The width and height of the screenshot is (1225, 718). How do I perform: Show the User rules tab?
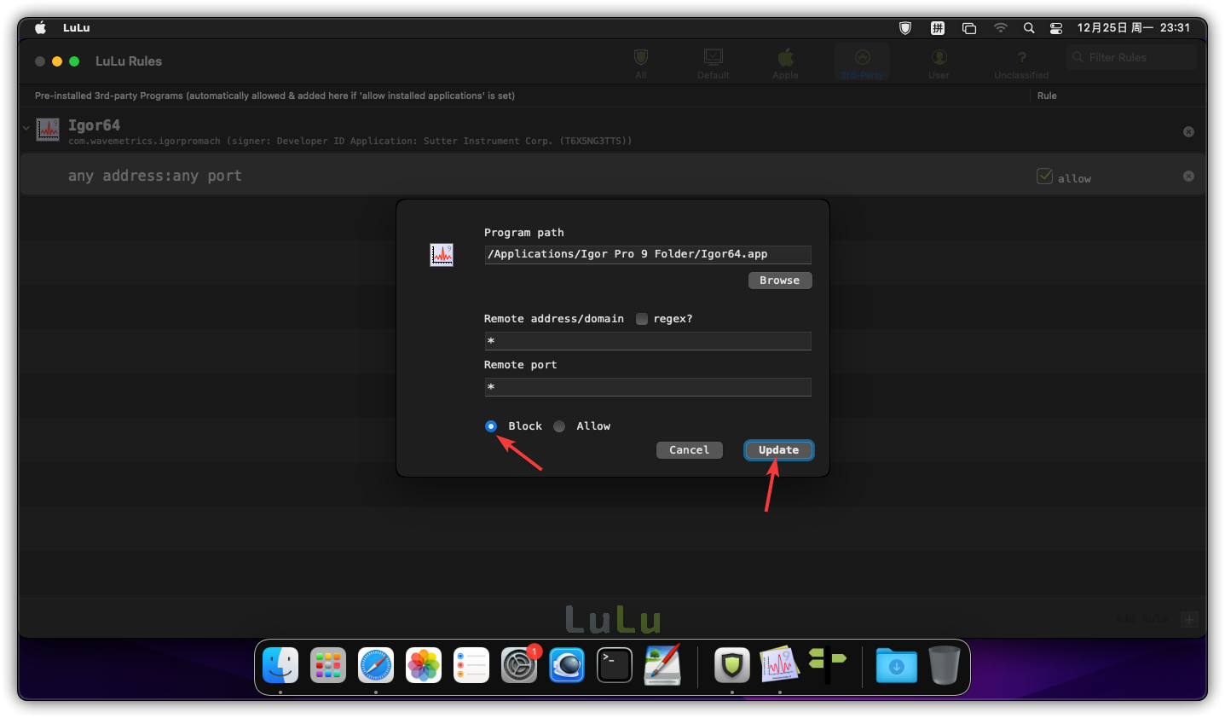click(939, 63)
